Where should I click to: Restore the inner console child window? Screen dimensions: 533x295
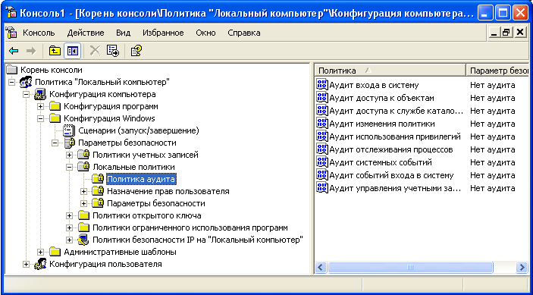(506, 33)
